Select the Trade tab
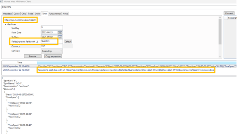 pyautogui.click(x=30, y=14)
